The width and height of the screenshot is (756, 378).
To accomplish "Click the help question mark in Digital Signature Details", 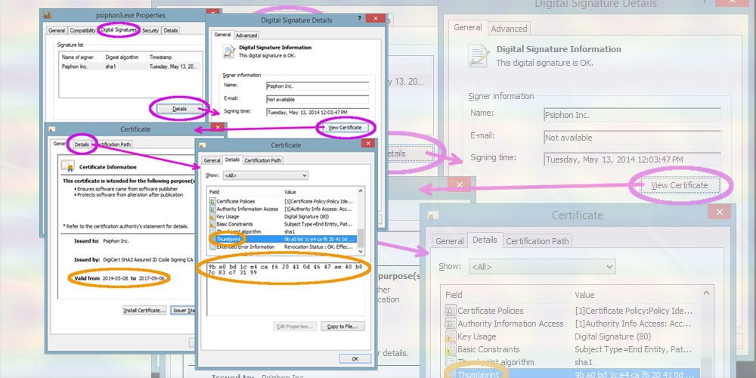I will (x=359, y=19).
